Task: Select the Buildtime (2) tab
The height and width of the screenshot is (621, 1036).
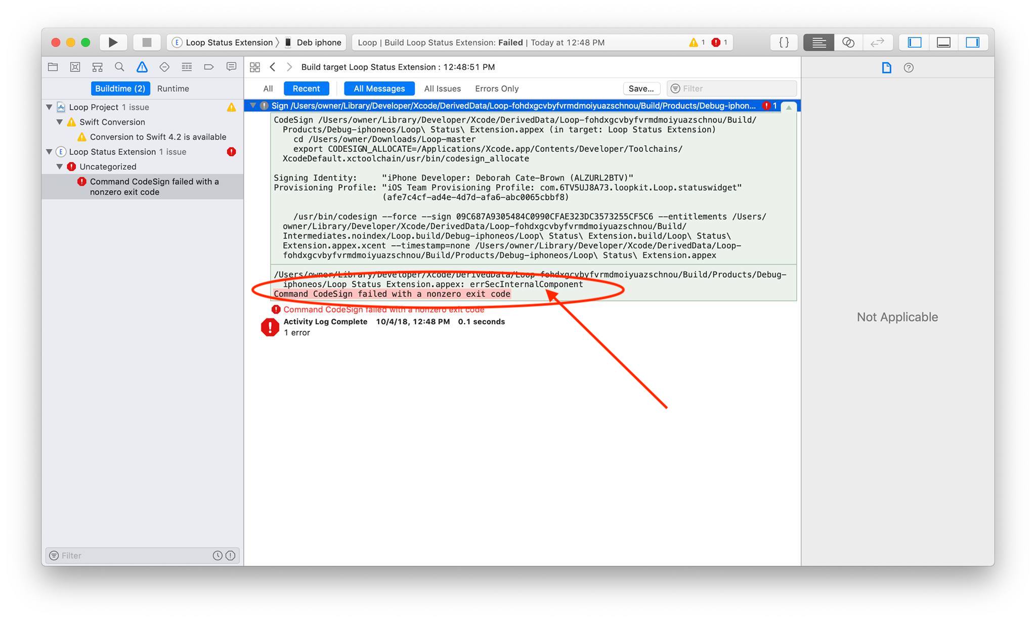Action: point(120,88)
